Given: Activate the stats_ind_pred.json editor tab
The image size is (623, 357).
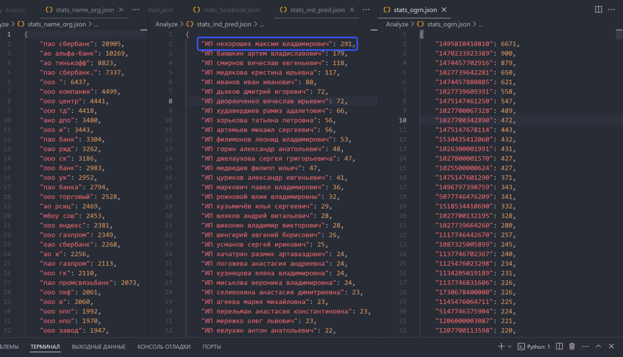Looking at the screenshot, I should click(x=317, y=9).
